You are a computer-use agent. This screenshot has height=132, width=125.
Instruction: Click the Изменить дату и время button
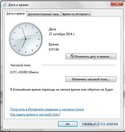click(91, 57)
